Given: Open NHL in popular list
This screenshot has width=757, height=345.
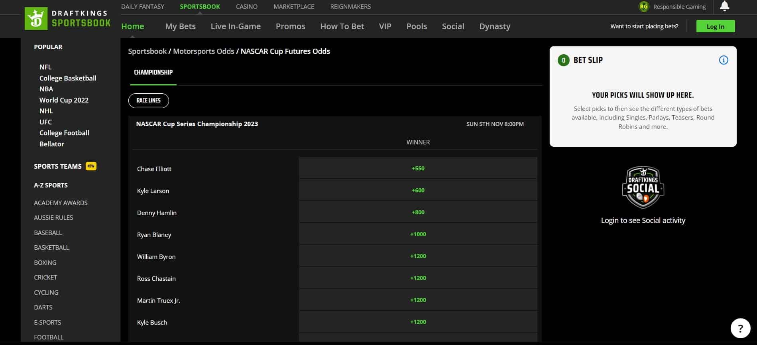Looking at the screenshot, I should 46,111.
